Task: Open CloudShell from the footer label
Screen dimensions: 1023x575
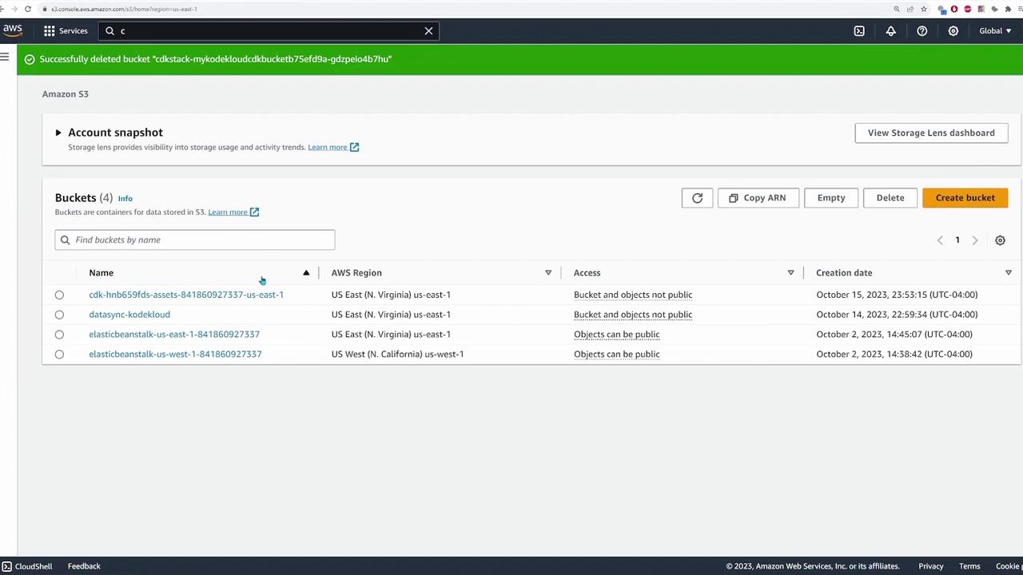Action: (34, 566)
